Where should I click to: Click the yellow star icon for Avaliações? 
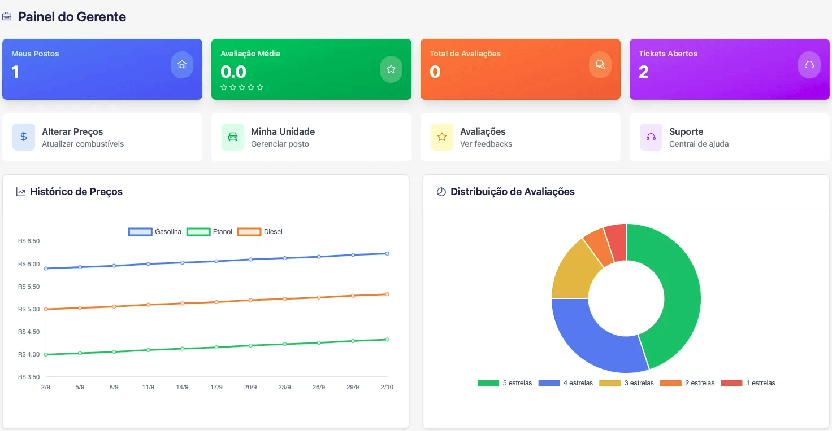coord(442,137)
